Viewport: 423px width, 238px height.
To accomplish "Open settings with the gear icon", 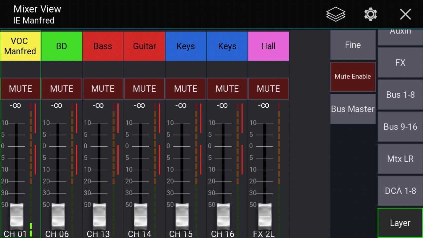I will click(370, 15).
